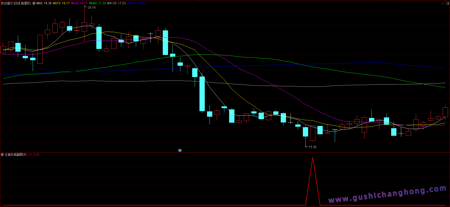The width and height of the screenshot is (450, 207).
Task: Click the 王者抄底副图(6) indicator name
Action: (x=16, y=155)
